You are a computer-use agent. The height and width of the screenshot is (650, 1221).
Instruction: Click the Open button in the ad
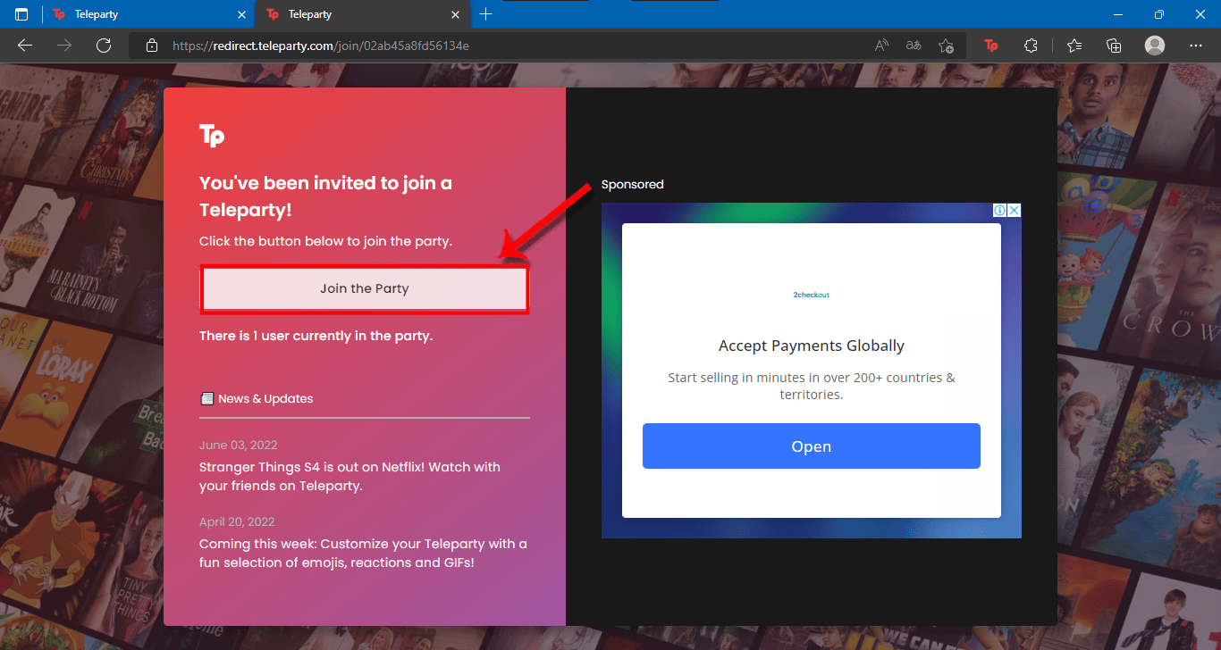(x=812, y=446)
